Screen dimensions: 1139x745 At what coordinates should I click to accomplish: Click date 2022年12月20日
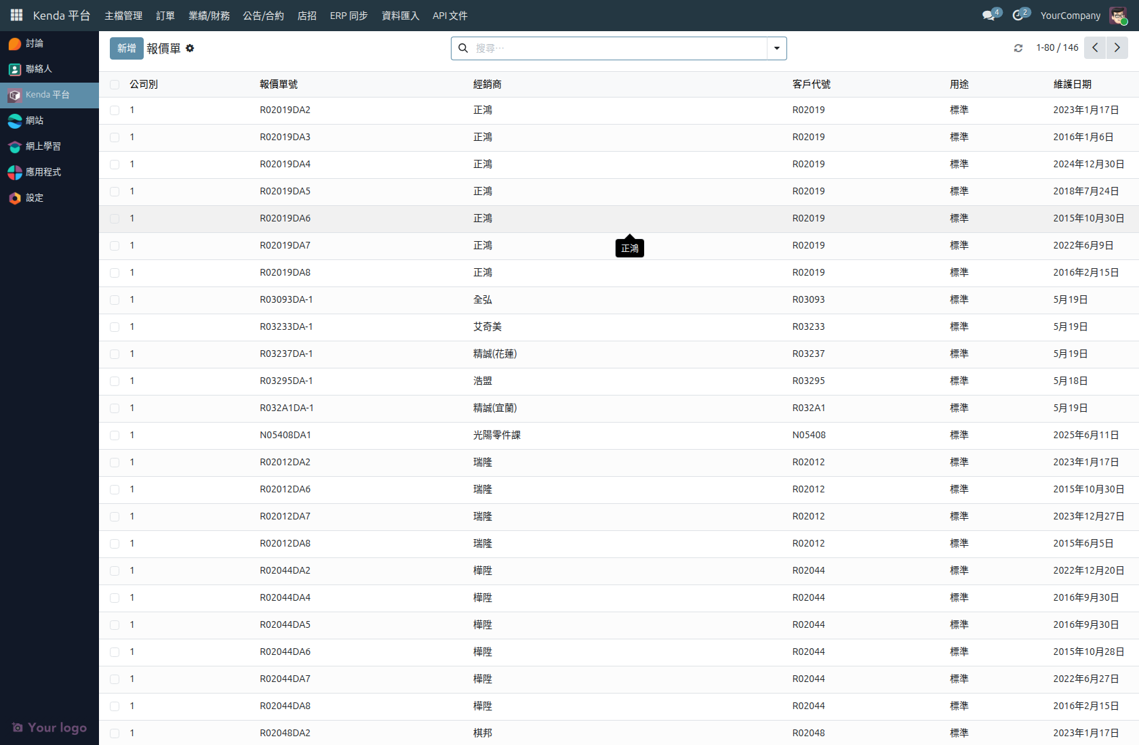pos(1089,571)
